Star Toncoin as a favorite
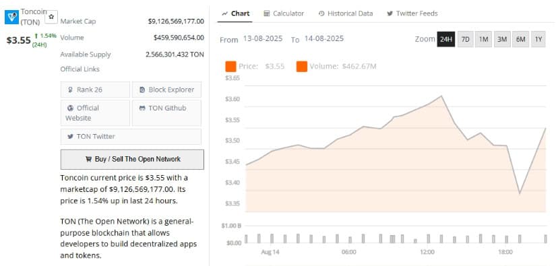 [51, 17]
